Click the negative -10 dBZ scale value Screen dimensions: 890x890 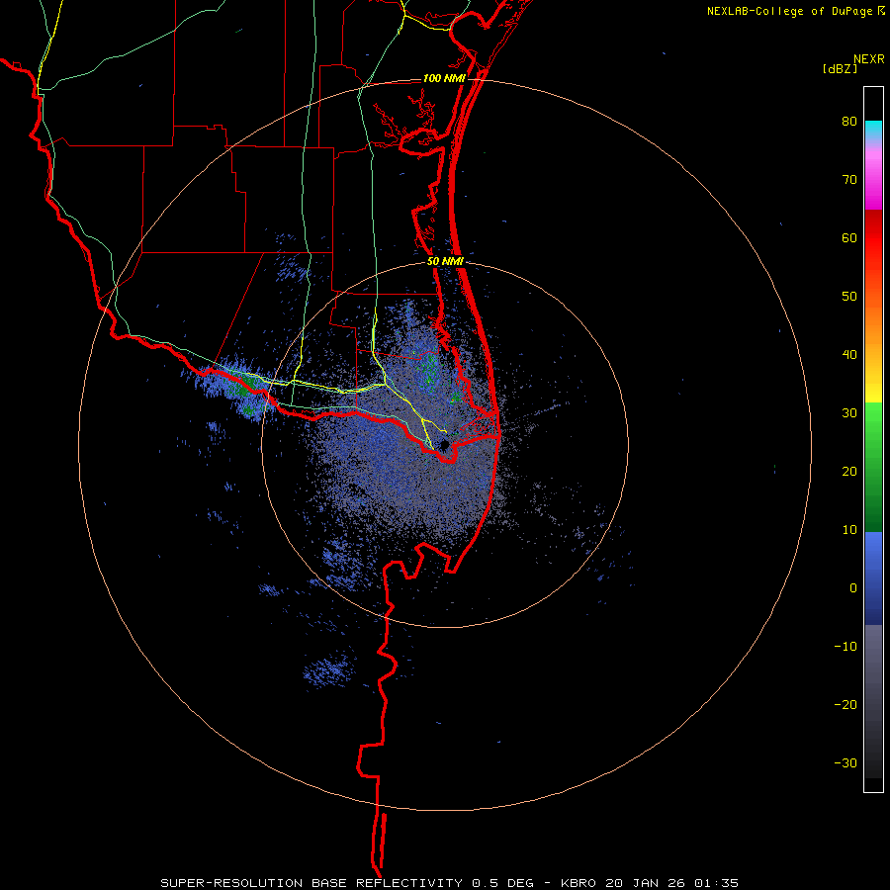click(x=845, y=647)
